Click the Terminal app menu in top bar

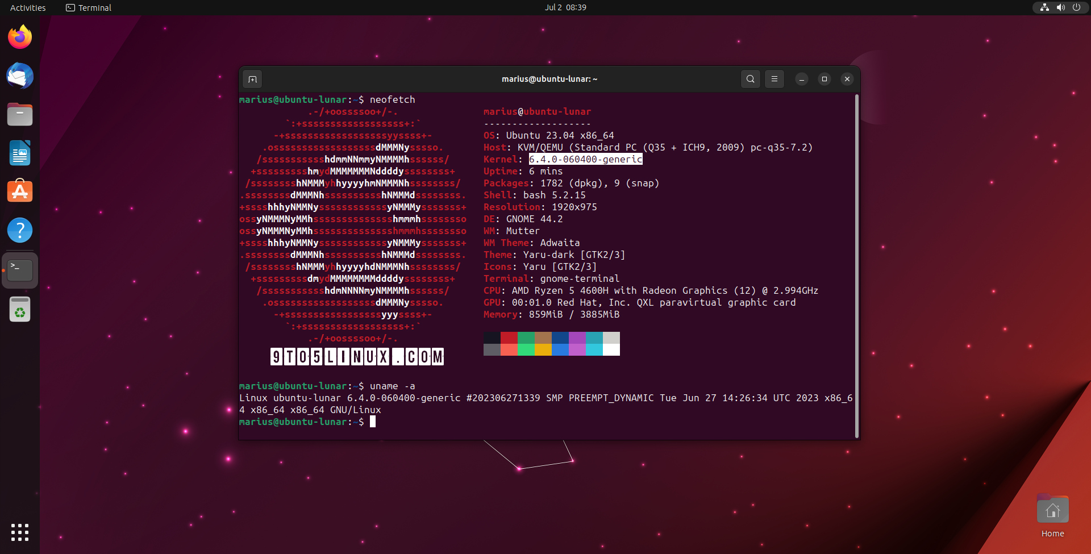click(x=88, y=7)
